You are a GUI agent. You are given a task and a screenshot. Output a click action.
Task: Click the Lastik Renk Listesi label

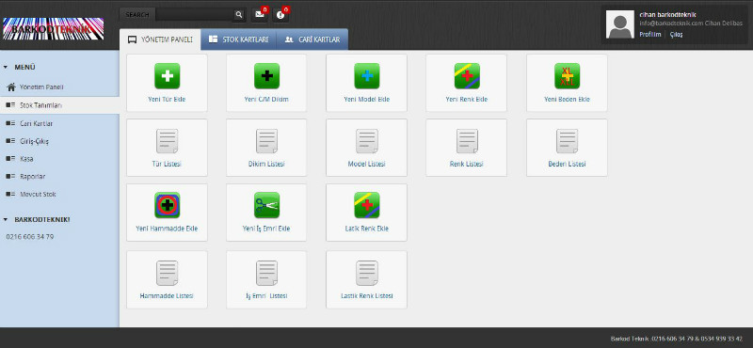coord(367,296)
